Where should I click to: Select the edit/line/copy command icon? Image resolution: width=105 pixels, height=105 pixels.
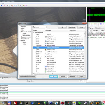pos(46,41)
